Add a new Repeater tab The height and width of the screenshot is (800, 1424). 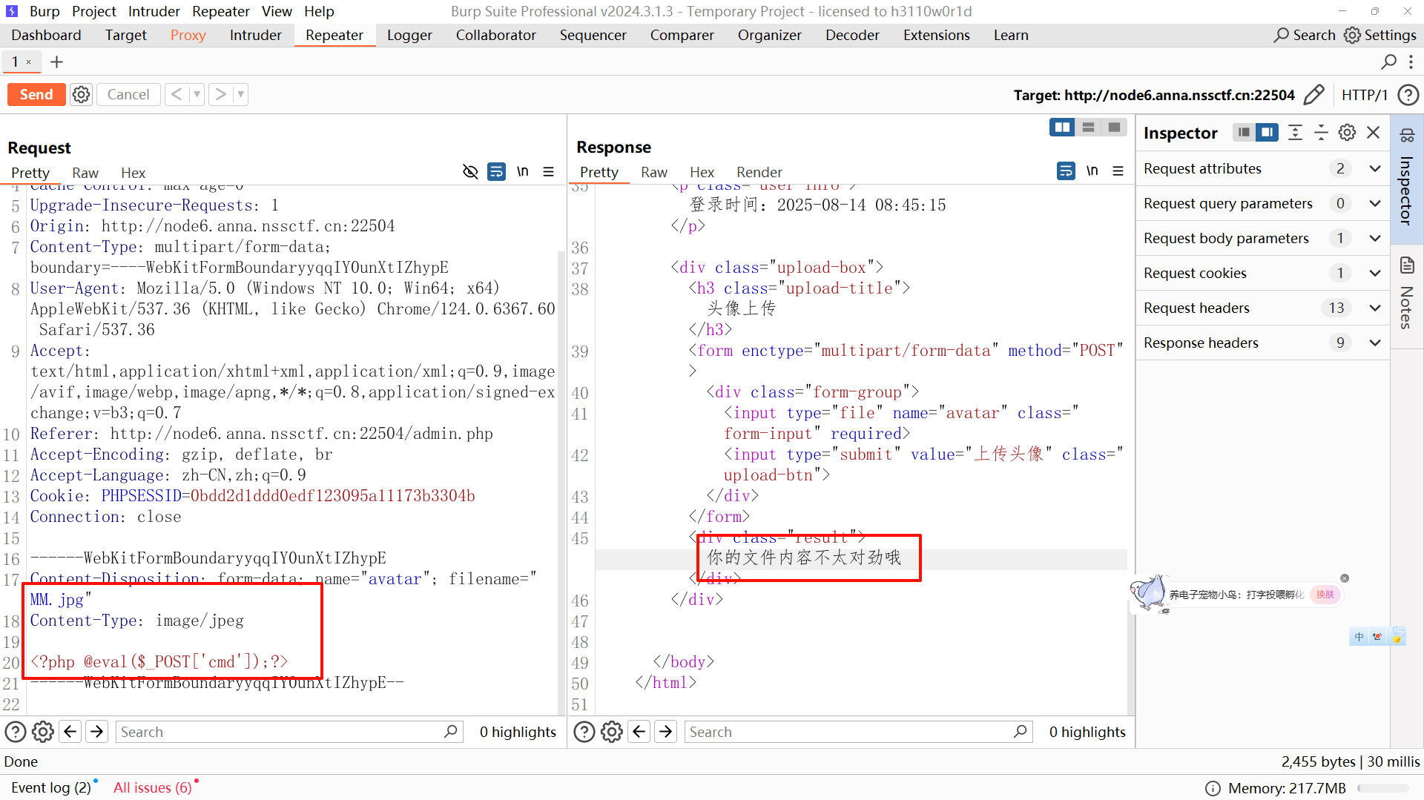(x=56, y=62)
